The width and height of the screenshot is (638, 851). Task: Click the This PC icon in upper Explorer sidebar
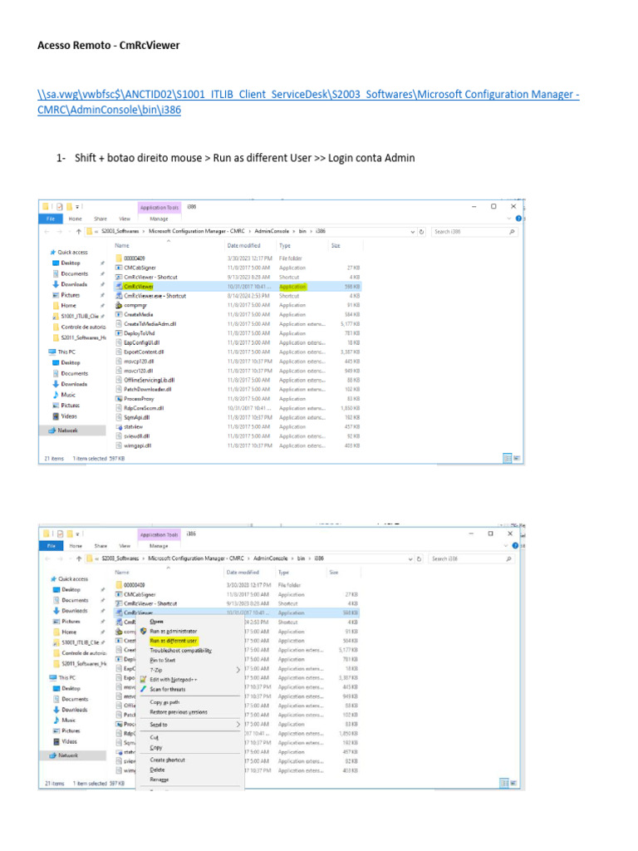(x=52, y=352)
